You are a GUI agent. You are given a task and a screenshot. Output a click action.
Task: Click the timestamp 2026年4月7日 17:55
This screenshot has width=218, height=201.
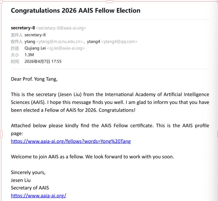coord(43,61)
